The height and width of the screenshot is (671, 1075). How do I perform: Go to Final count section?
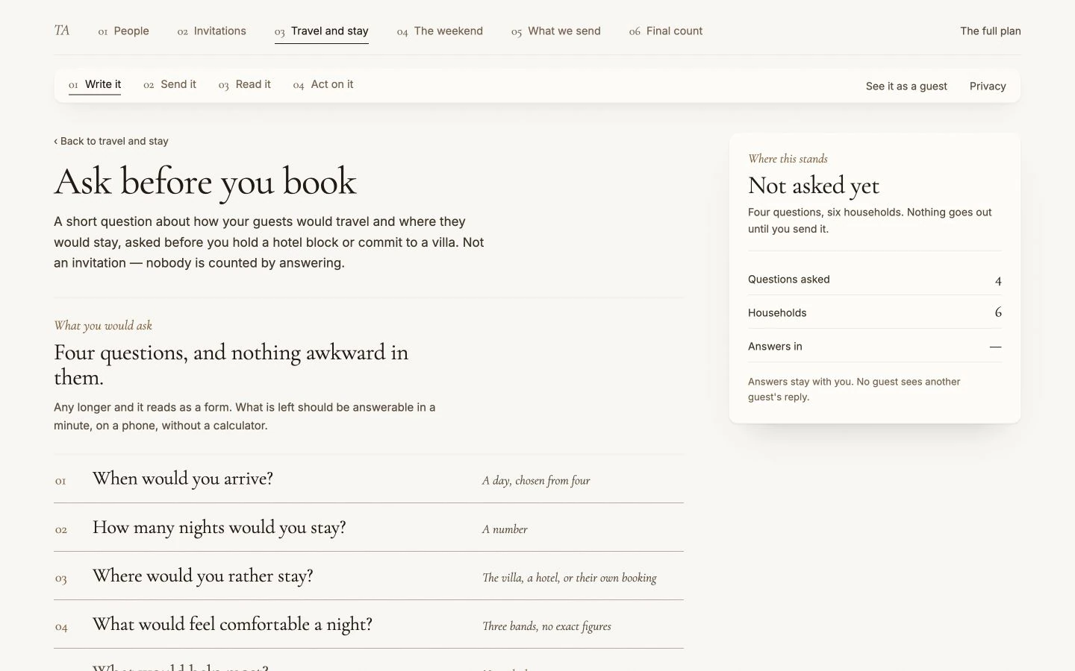pyautogui.click(x=666, y=31)
